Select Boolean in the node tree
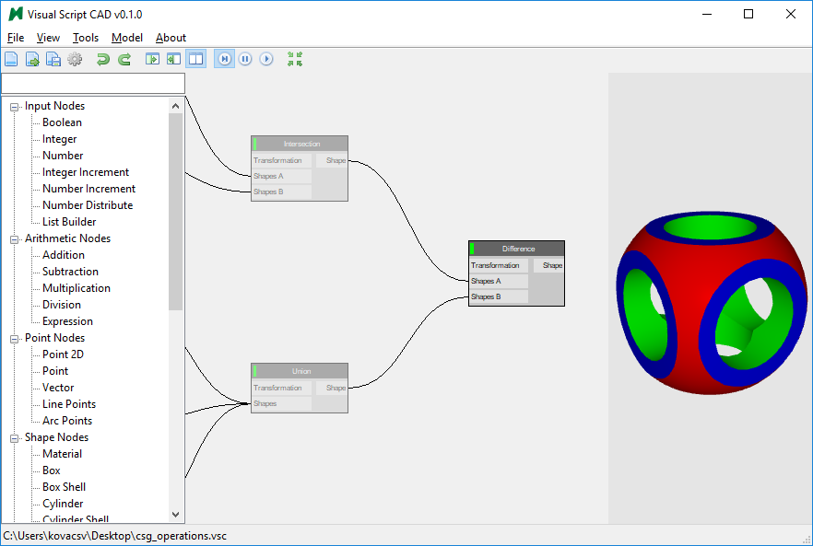Screen dimensions: 813x546 [63, 122]
